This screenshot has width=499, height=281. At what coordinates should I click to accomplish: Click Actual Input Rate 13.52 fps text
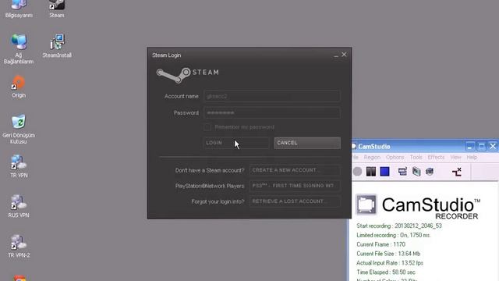point(390,263)
